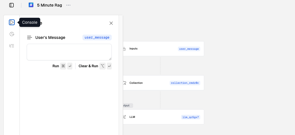Select the llm_qc5gx7 tag
295x135 pixels.
pos(190,117)
